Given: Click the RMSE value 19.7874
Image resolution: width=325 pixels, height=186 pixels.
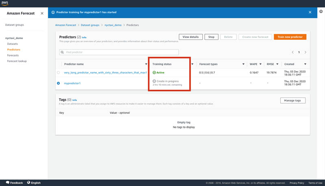Looking at the screenshot, I should [271, 73].
